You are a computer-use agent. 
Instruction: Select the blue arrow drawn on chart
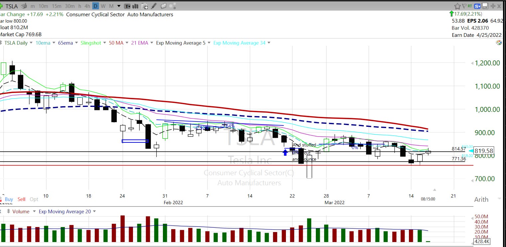click(285, 152)
